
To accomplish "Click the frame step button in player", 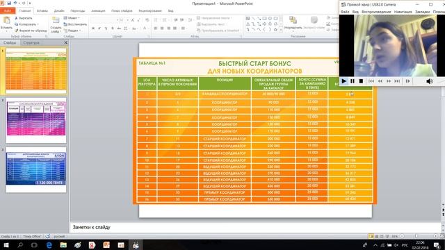I will pos(408,81).
